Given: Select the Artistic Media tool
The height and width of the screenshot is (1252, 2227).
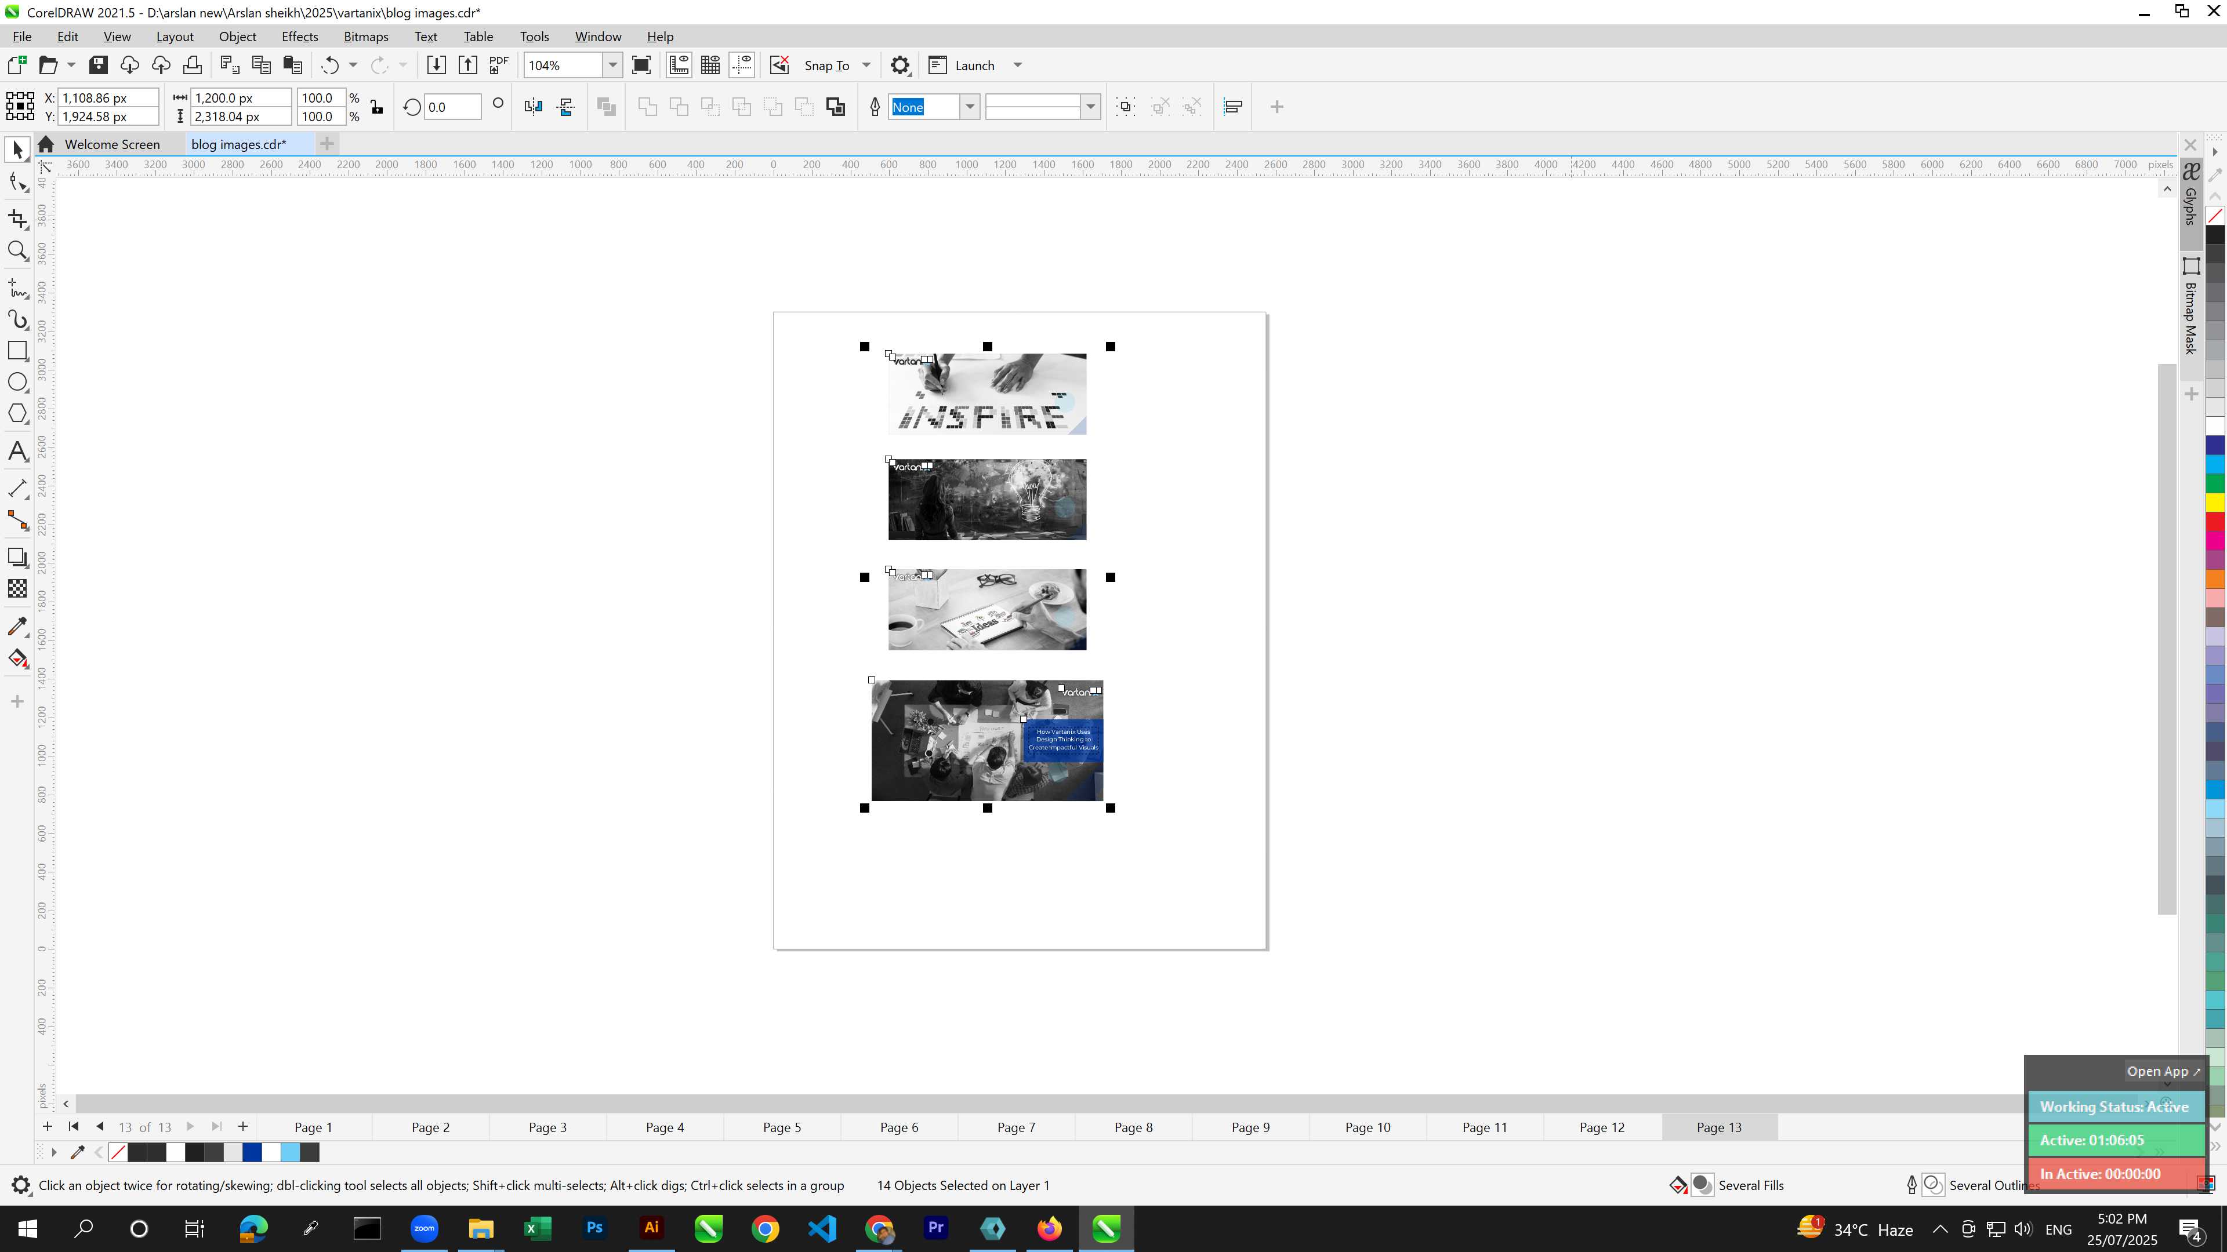Looking at the screenshot, I should tap(17, 320).
